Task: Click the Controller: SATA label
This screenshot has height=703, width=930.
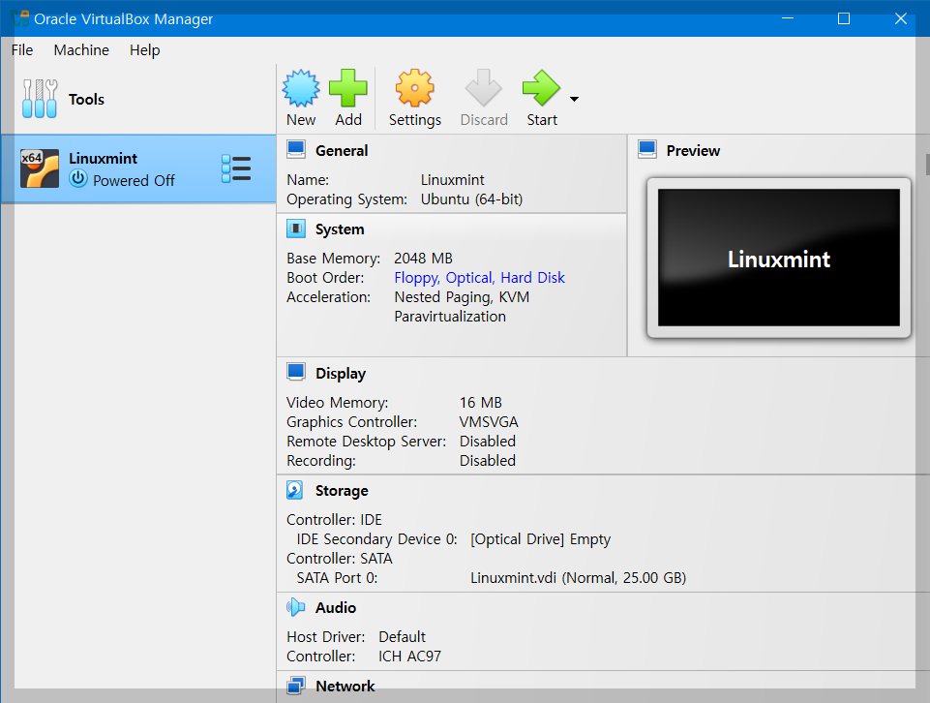Action: click(340, 559)
